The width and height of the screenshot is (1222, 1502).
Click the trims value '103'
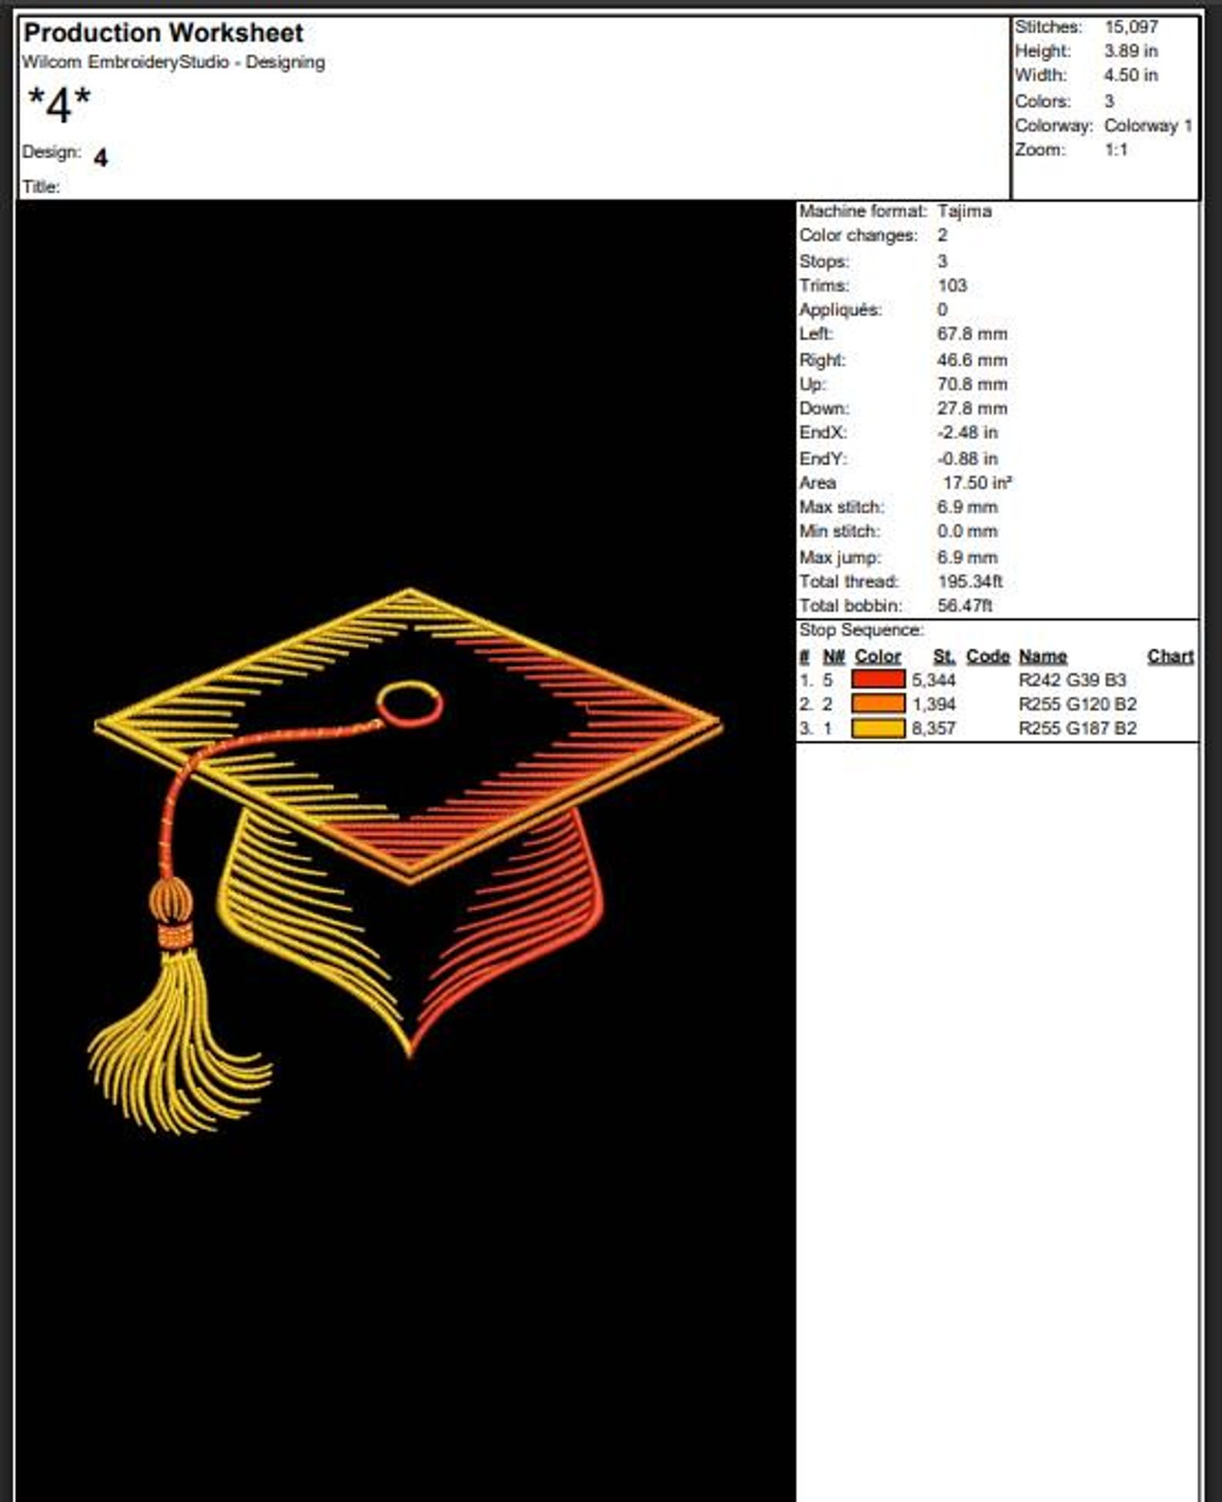pos(952,285)
